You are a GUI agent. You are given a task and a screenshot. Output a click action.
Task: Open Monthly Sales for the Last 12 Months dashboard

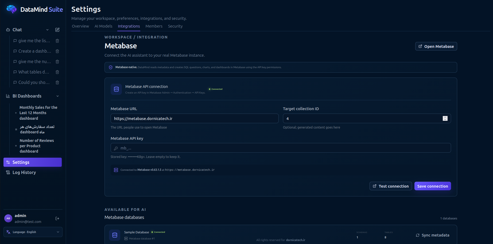click(x=38, y=113)
